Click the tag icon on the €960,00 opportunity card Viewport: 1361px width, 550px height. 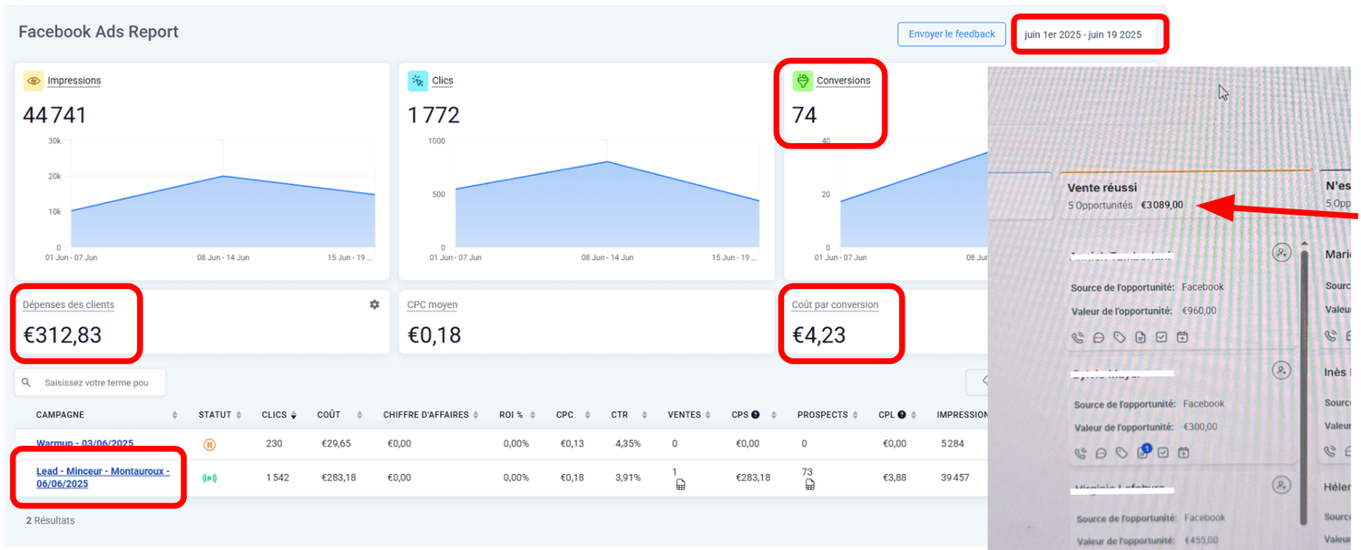(x=1120, y=337)
